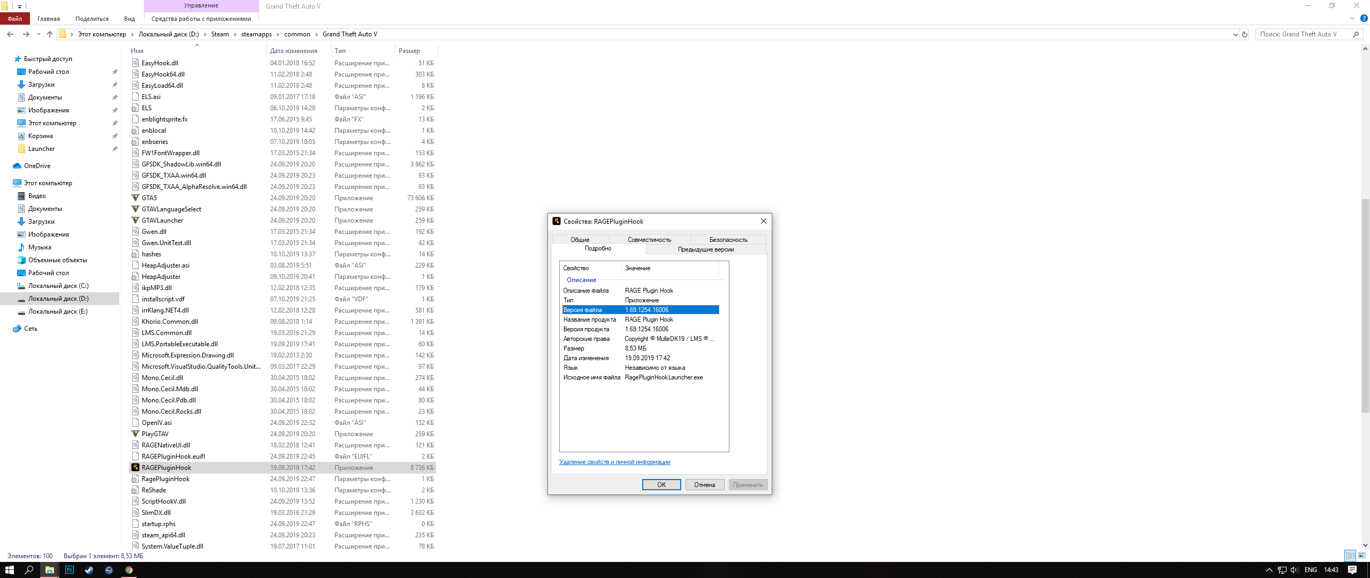Viewport: 1370px width, 578px height.
Task: Click the OK button in properties dialog
Action: [x=661, y=485]
